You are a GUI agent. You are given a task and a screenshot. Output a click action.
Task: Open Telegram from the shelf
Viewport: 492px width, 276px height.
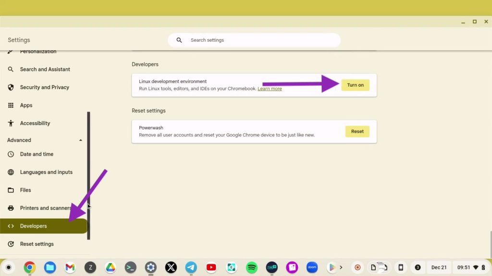click(x=191, y=267)
